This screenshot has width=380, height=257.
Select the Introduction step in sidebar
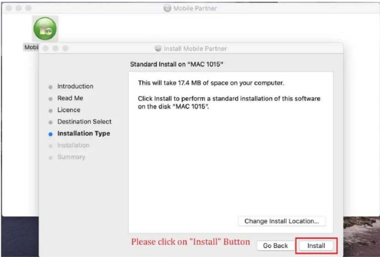click(75, 86)
